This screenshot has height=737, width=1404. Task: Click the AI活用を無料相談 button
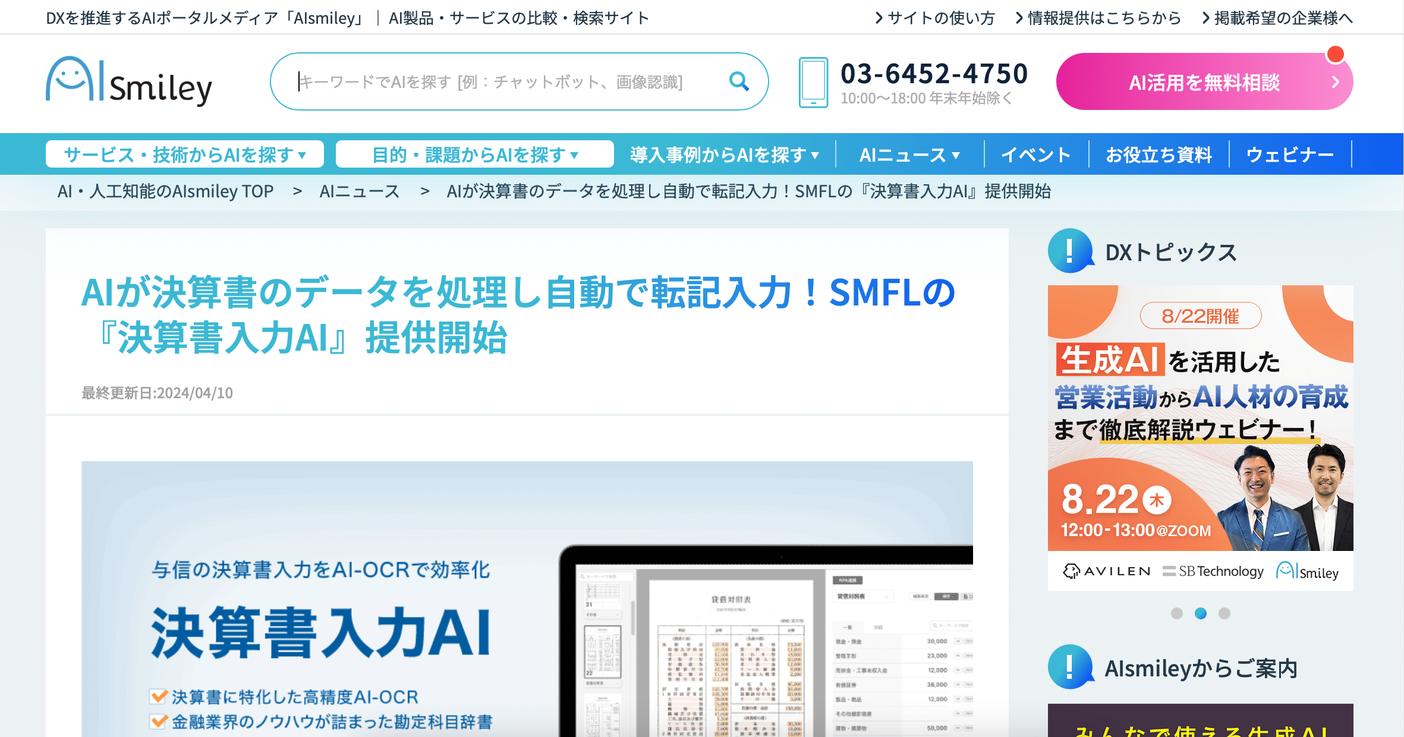(x=1204, y=81)
